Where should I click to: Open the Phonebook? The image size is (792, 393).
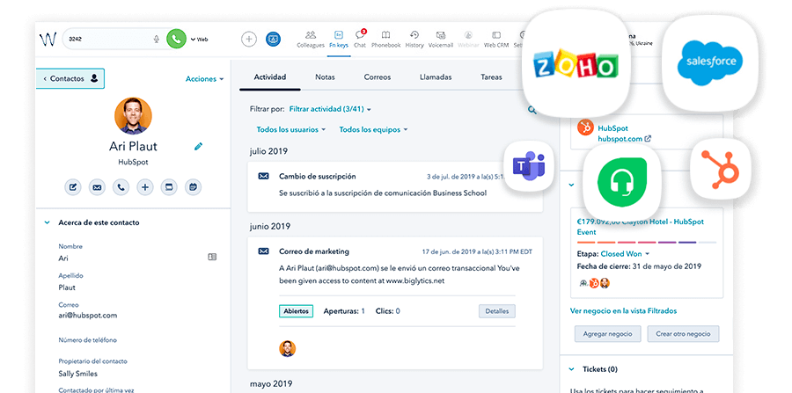tap(386, 40)
